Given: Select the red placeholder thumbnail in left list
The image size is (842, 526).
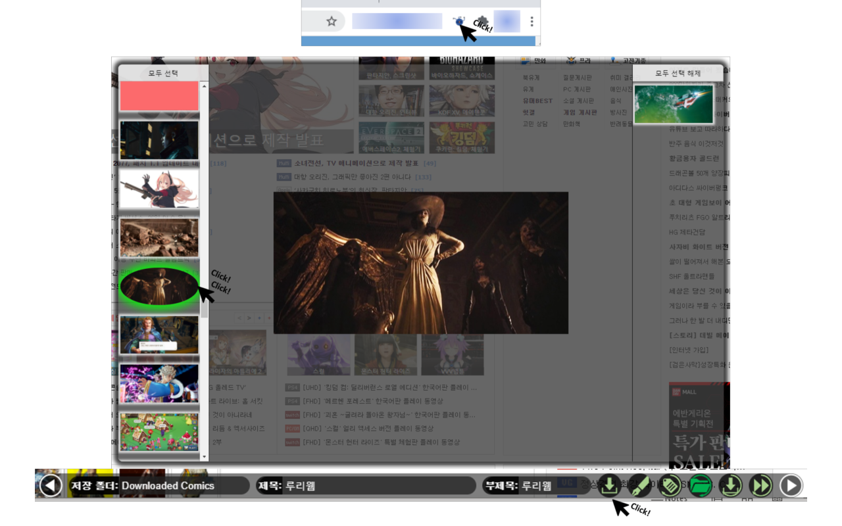Looking at the screenshot, I should click(159, 96).
